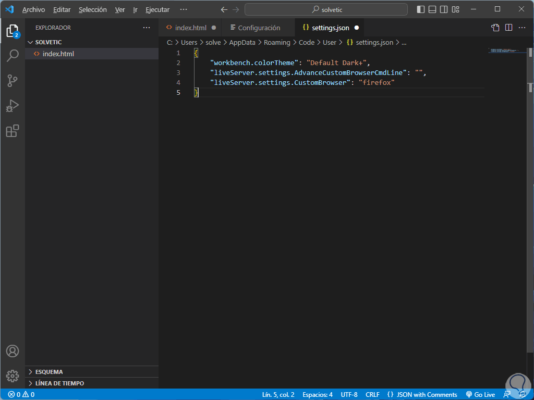Viewport: 534px width, 400px height.
Task: Toggle the primary sidebar layout button
Action: click(x=421, y=9)
